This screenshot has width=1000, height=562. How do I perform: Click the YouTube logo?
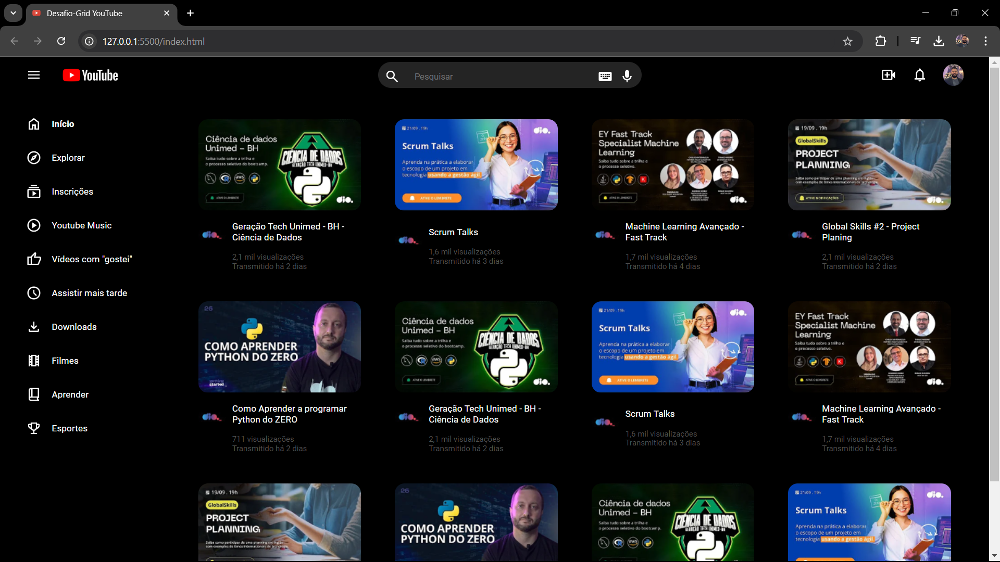tap(91, 75)
